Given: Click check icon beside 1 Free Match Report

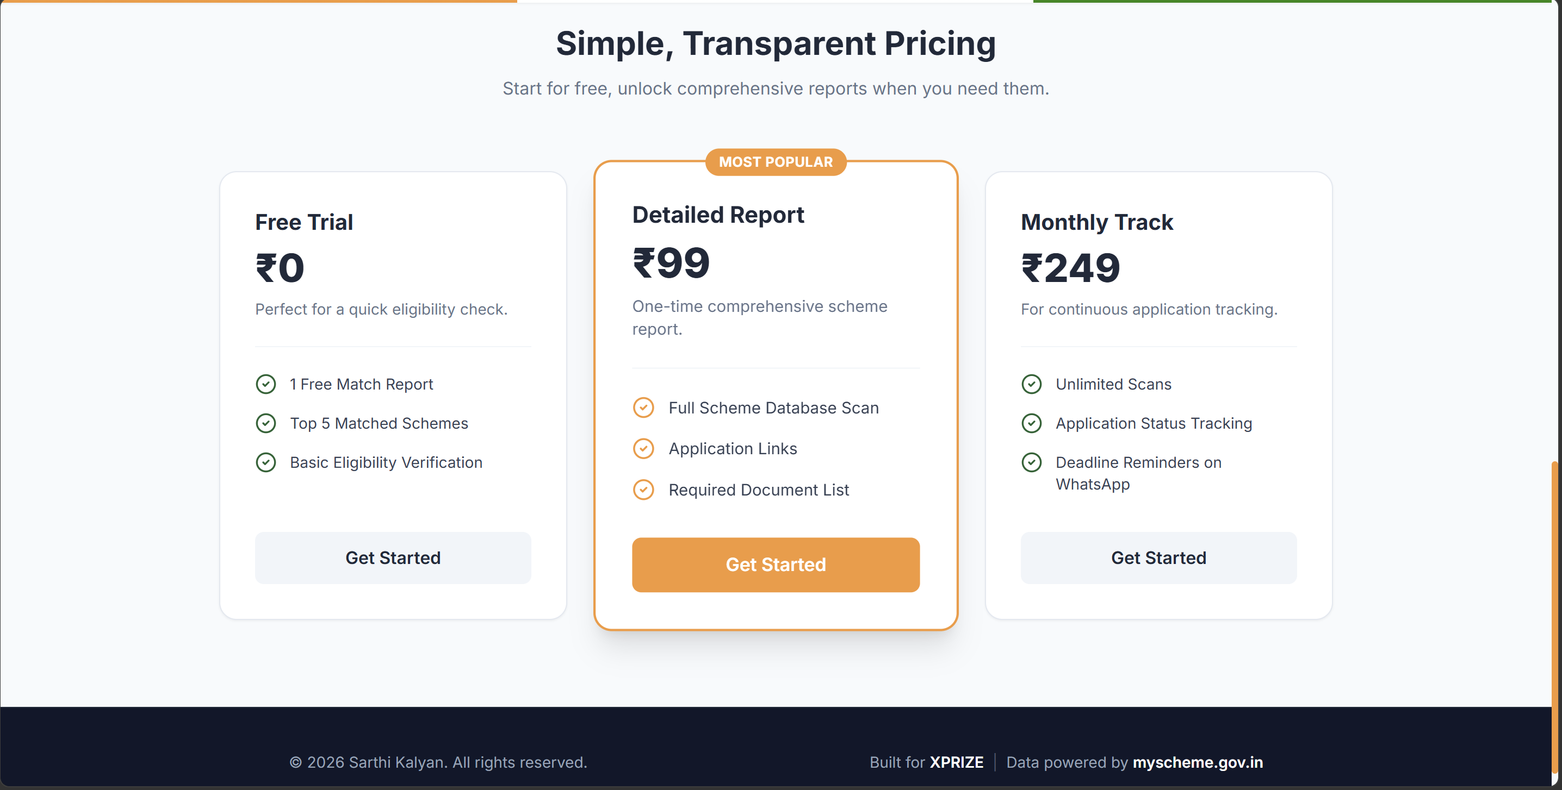Looking at the screenshot, I should coord(265,384).
